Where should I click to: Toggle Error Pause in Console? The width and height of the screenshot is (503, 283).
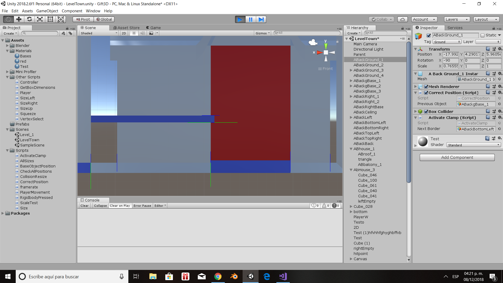[x=142, y=206]
